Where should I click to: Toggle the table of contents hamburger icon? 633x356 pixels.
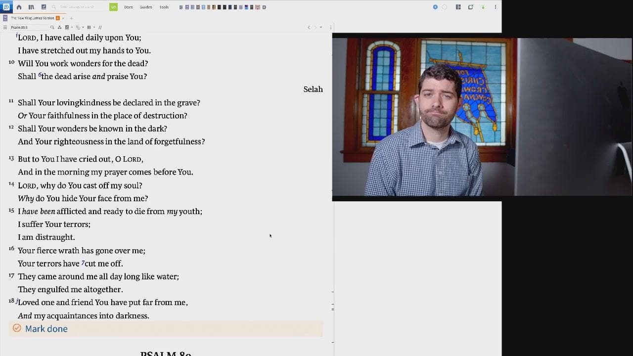click(x=5, y=27)
